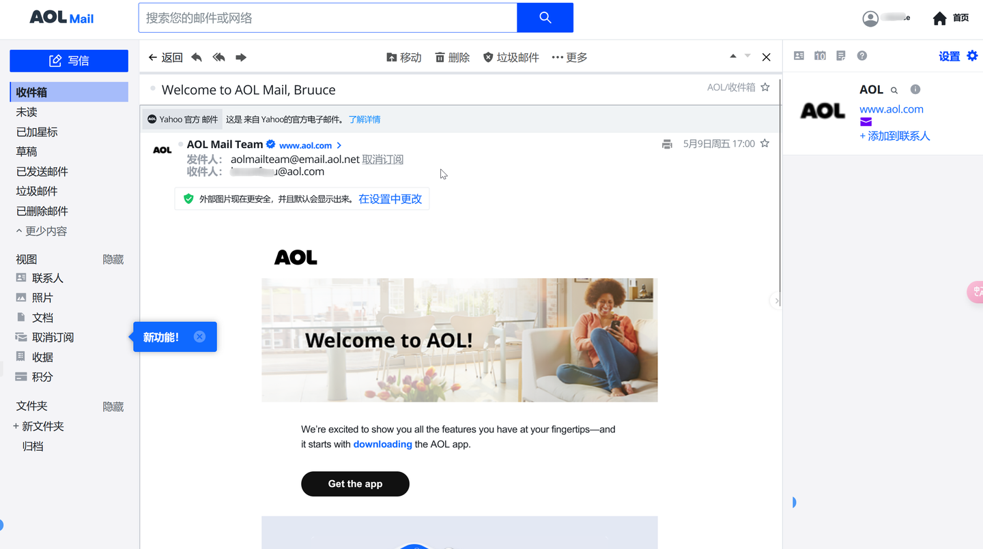Viewport: 983px width, 549px height.
Task: Click the 取消订阅 link beside the sender address
Action: tap(383, 159)
